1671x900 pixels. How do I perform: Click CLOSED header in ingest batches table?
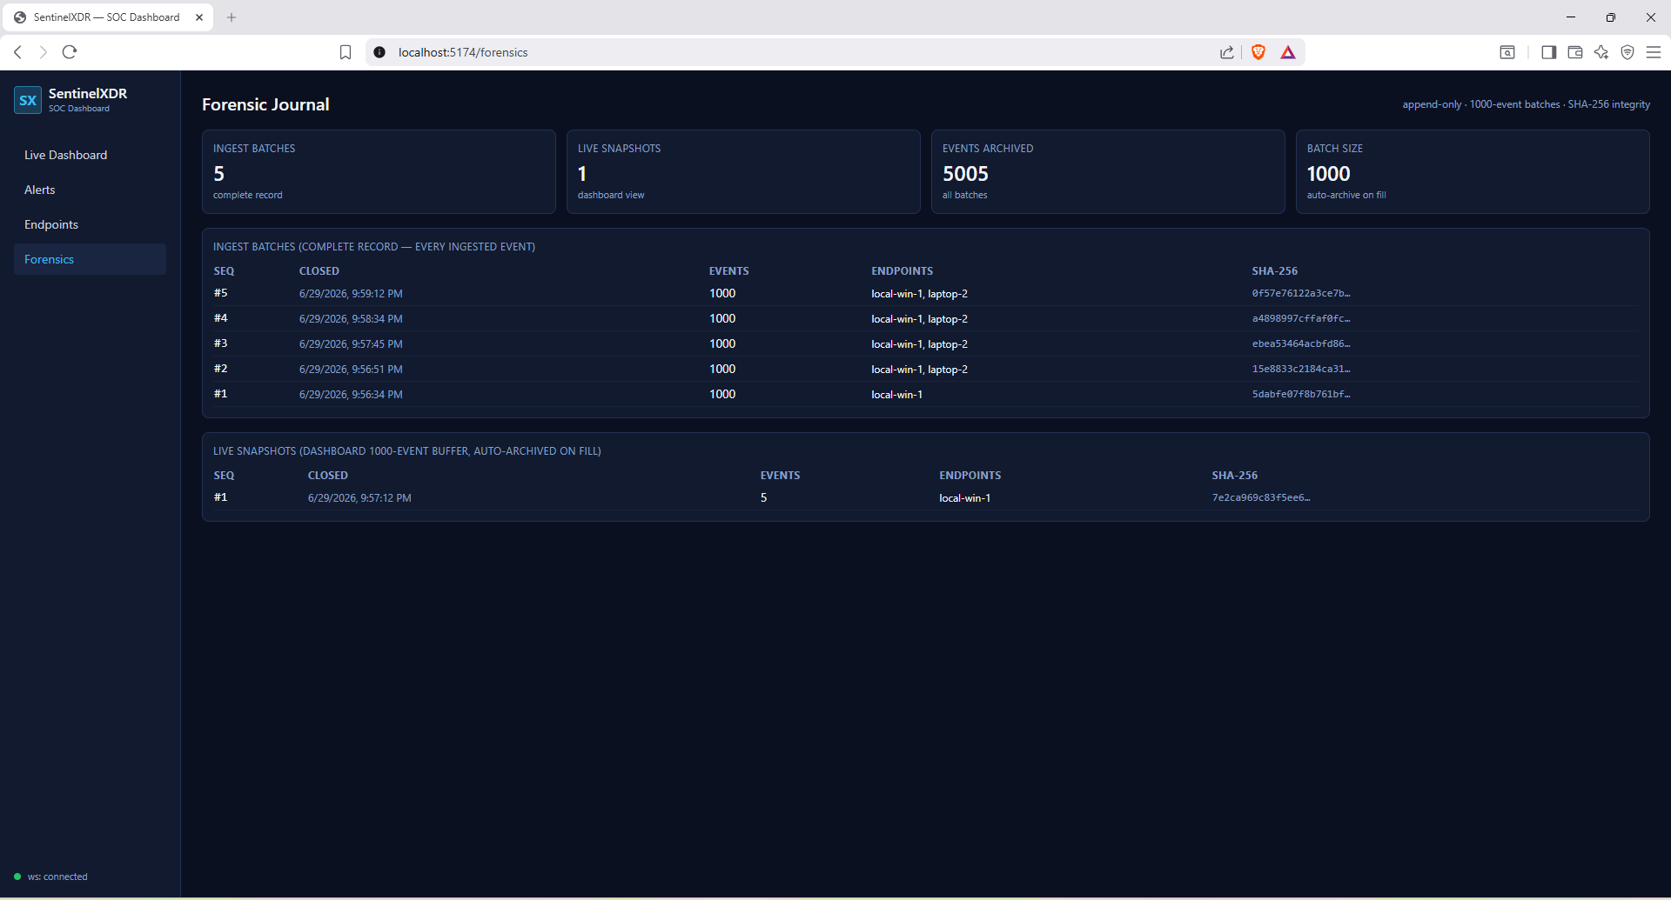[x=319, y=271]
